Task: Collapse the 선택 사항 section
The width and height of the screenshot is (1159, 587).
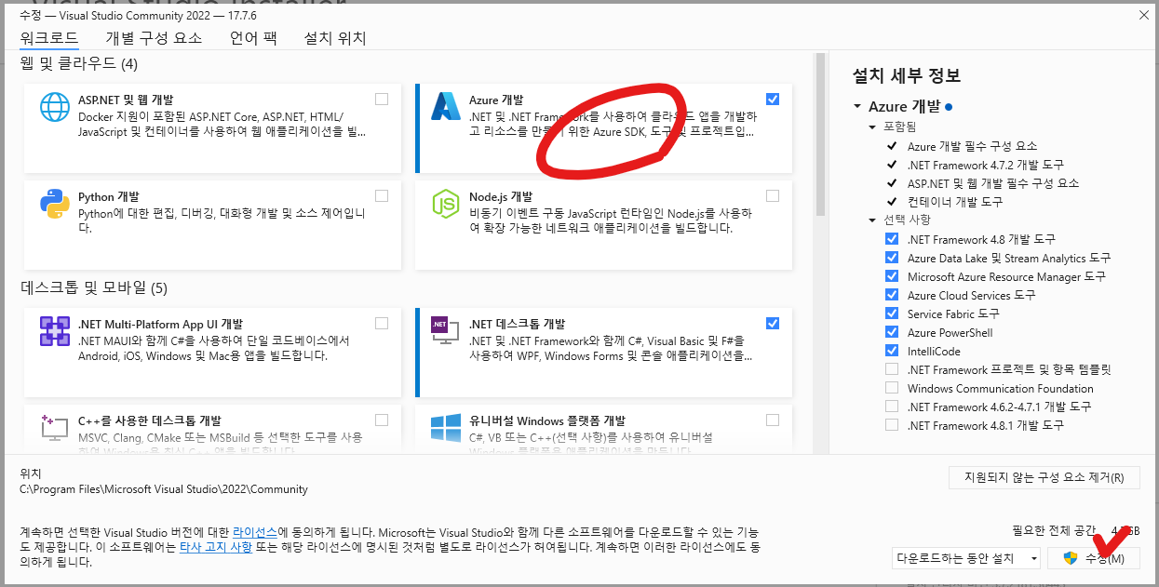Action: point(873,220)
